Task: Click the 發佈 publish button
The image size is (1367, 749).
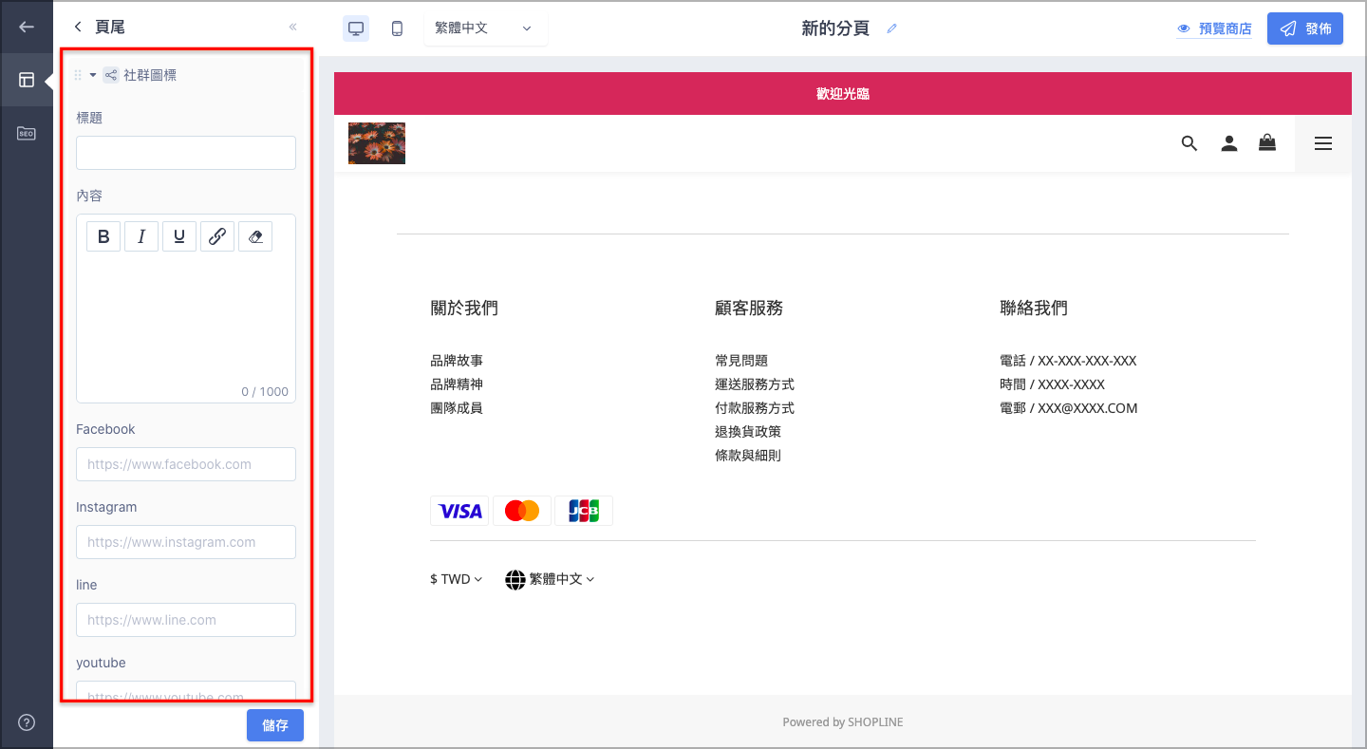Action: [x=1305, y=28]
